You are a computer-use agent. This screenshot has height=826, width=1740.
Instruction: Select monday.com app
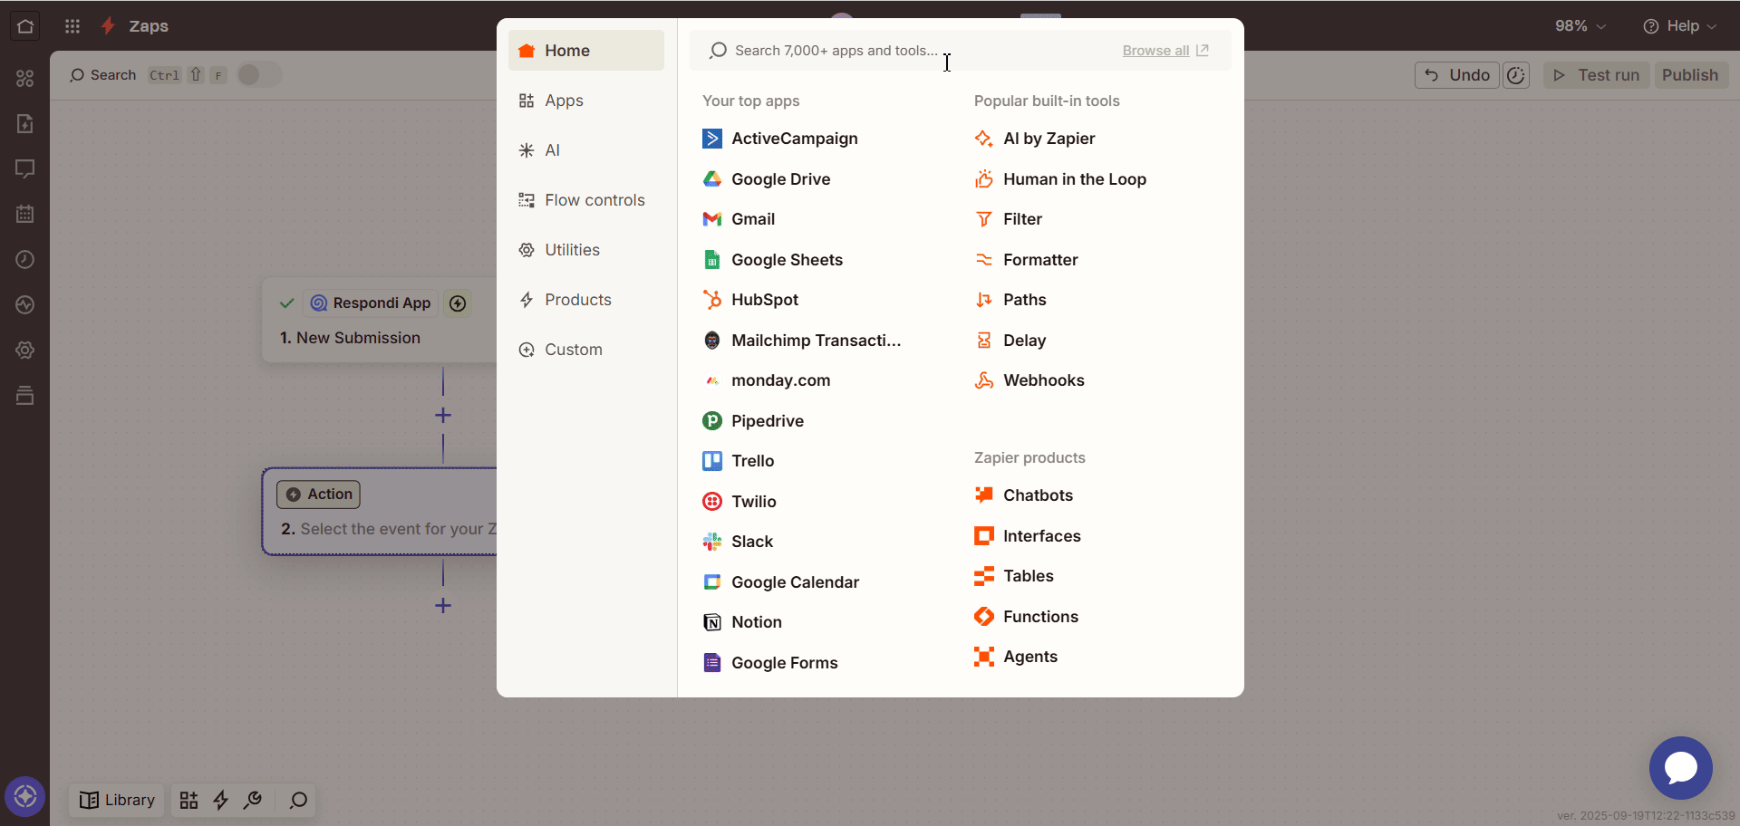tap(767, 380)
